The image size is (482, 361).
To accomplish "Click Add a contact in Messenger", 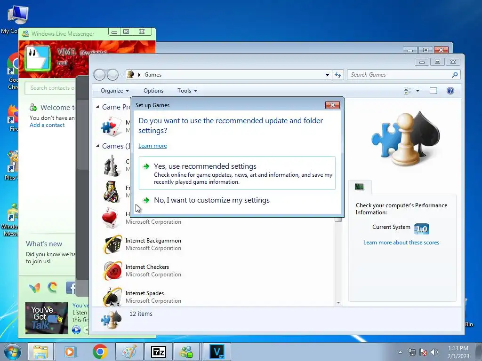I will click(47, 125).
